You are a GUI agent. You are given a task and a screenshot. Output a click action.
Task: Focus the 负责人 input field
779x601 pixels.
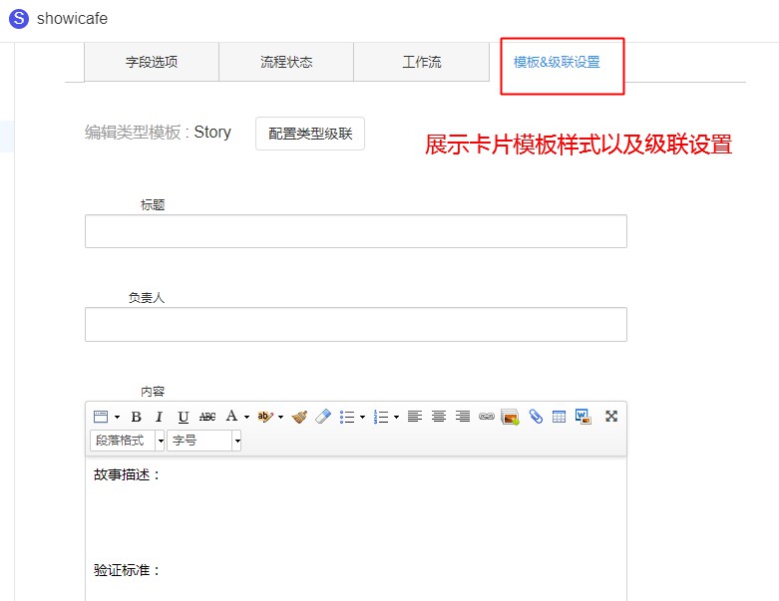pos(356,325)
